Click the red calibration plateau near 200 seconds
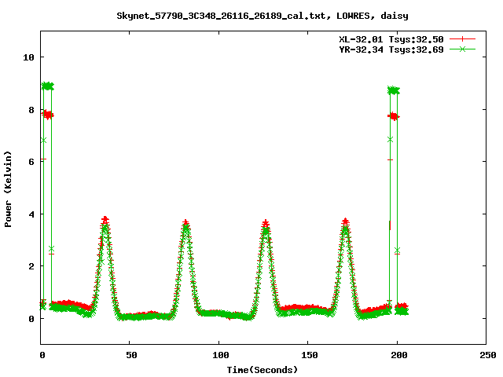The width and height of the screenshot is (503, 377). 394,116
